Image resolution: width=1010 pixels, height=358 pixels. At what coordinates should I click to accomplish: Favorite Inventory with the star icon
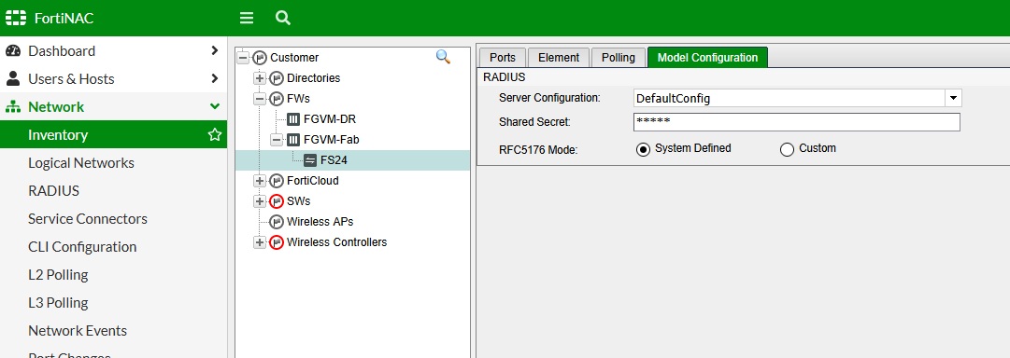click(x=215, y=135)
